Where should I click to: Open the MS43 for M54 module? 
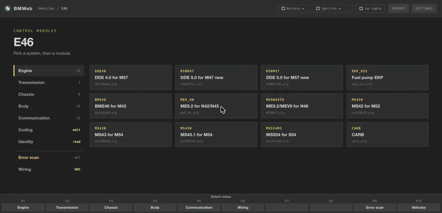click(131, 135)
